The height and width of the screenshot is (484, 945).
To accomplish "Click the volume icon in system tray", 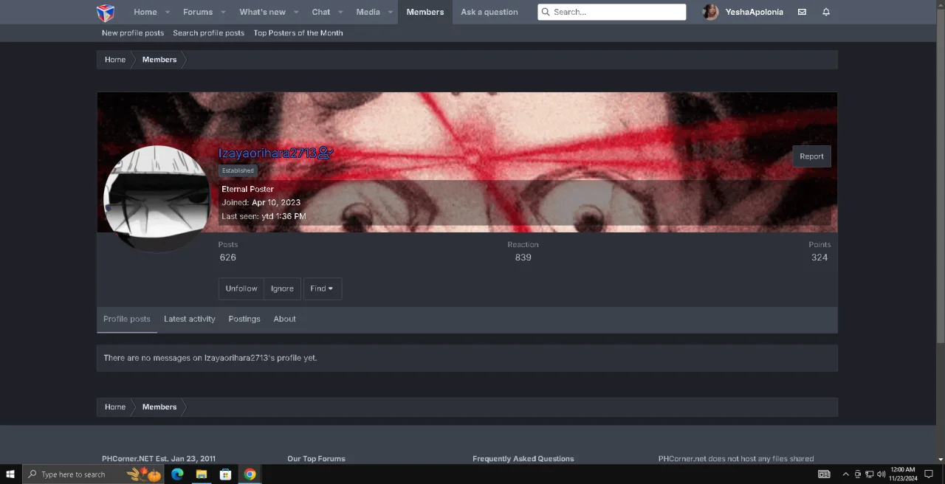I will [881, 474].
